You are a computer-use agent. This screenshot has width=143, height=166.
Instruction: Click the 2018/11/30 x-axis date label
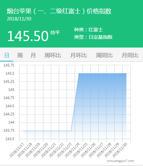pos(120,150)
